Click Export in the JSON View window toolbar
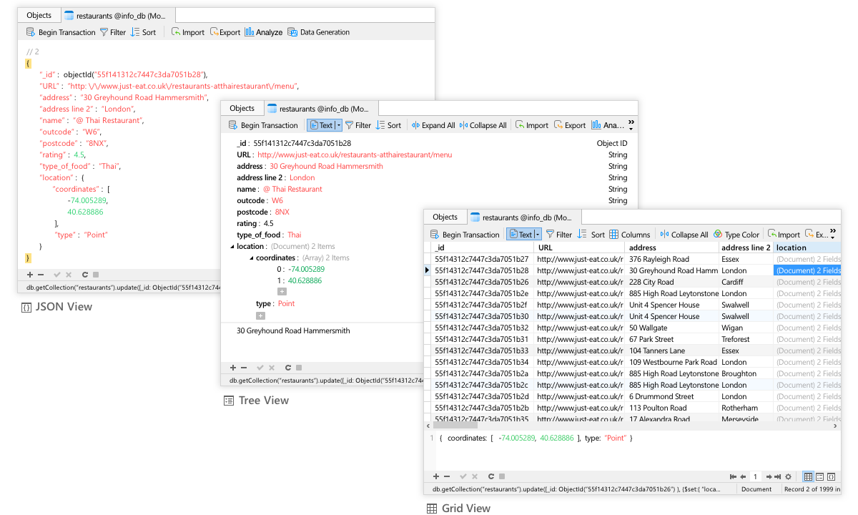The width and height of the screenshot is (858, 515). pos(225,32)
